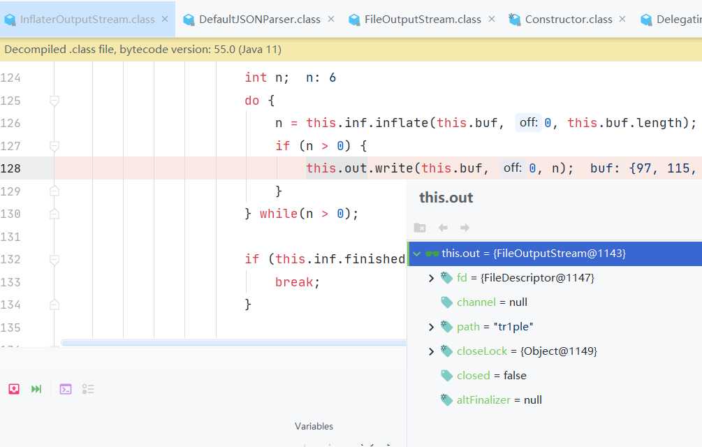Click the channel field tag icon
This screenshot has width=702, height=447.
(446, 302)
